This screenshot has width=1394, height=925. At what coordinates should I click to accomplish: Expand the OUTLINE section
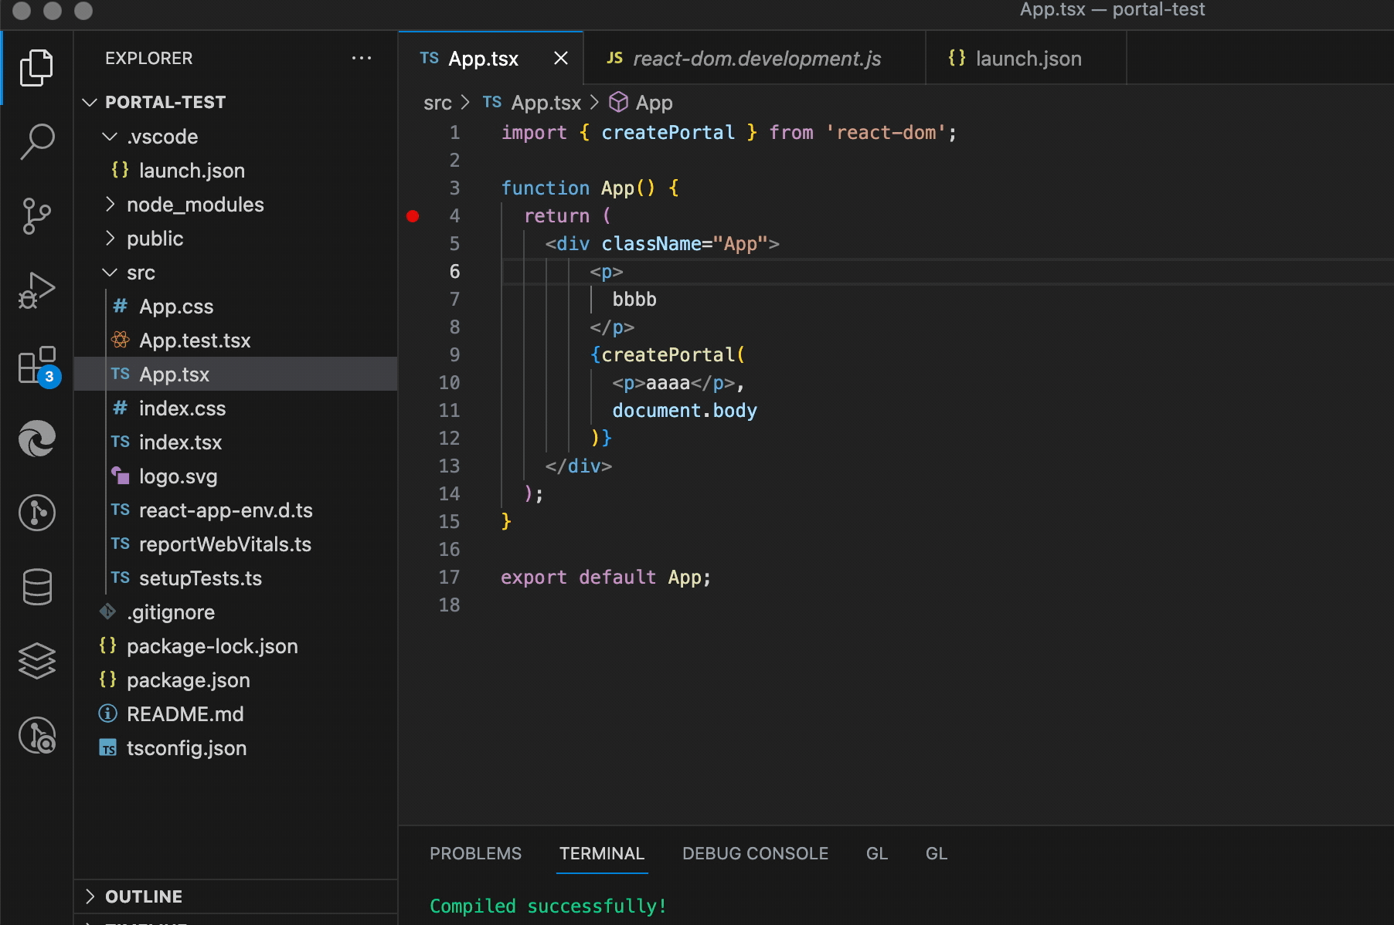pyautogui.click(x=144, y=896)
